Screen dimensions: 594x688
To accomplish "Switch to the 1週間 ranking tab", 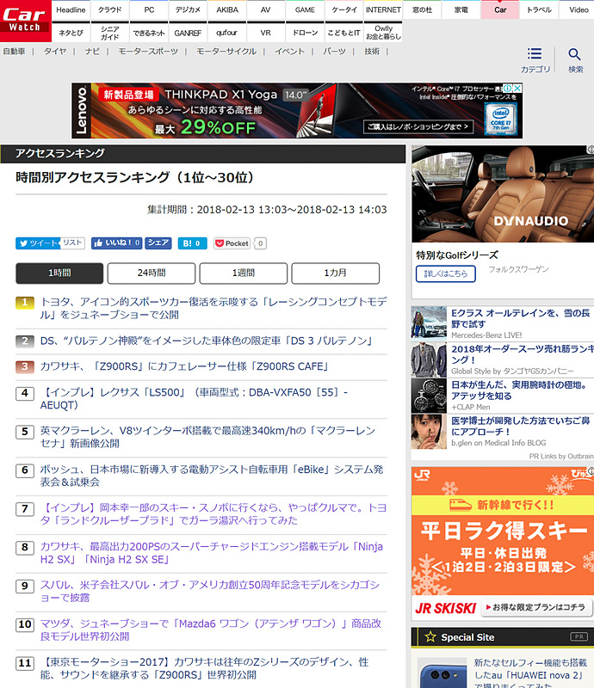I will coord(244,273).
